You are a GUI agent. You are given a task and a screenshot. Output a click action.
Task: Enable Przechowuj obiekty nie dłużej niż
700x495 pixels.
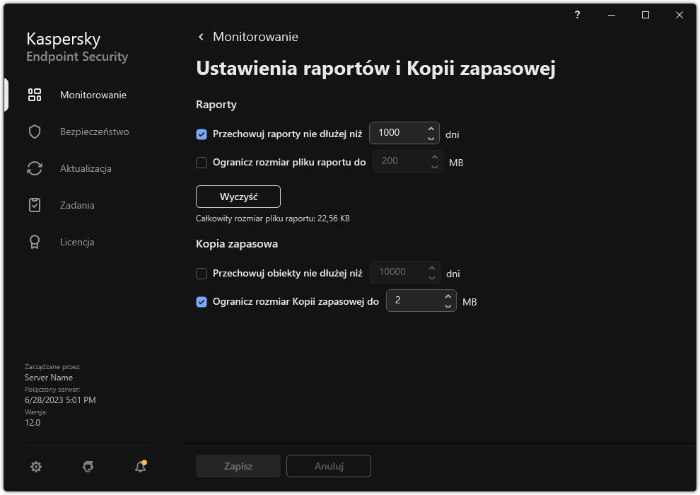click(x=202, y=273)
